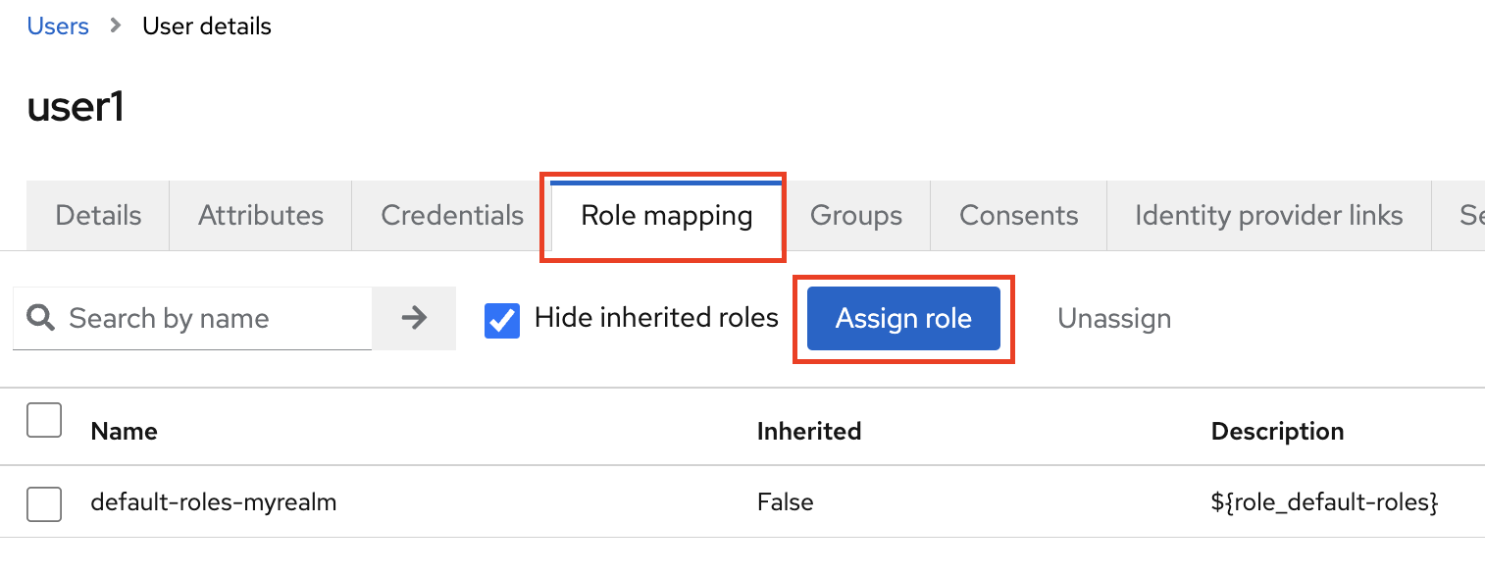This screenshot has width=1485, height=577.
Task: Click the search magnifier icon
Action: tap(40, 318)
